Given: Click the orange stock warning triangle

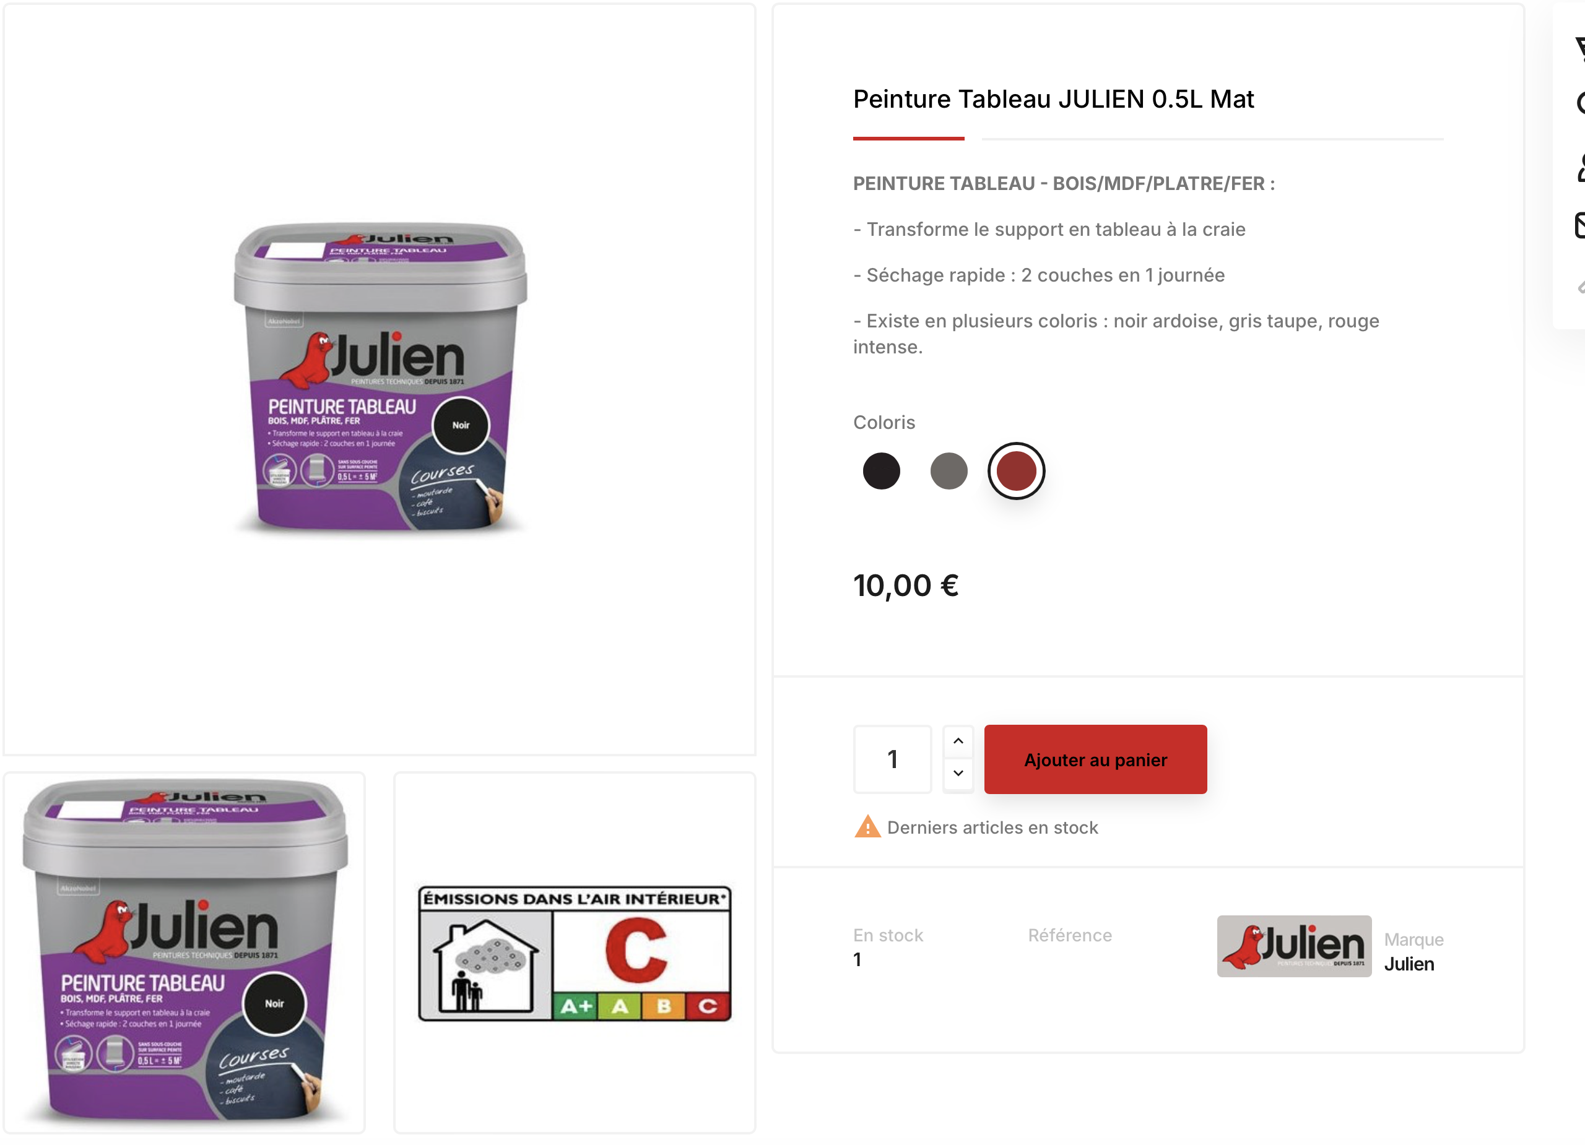Looking at the screenshot, I should 867,826.
